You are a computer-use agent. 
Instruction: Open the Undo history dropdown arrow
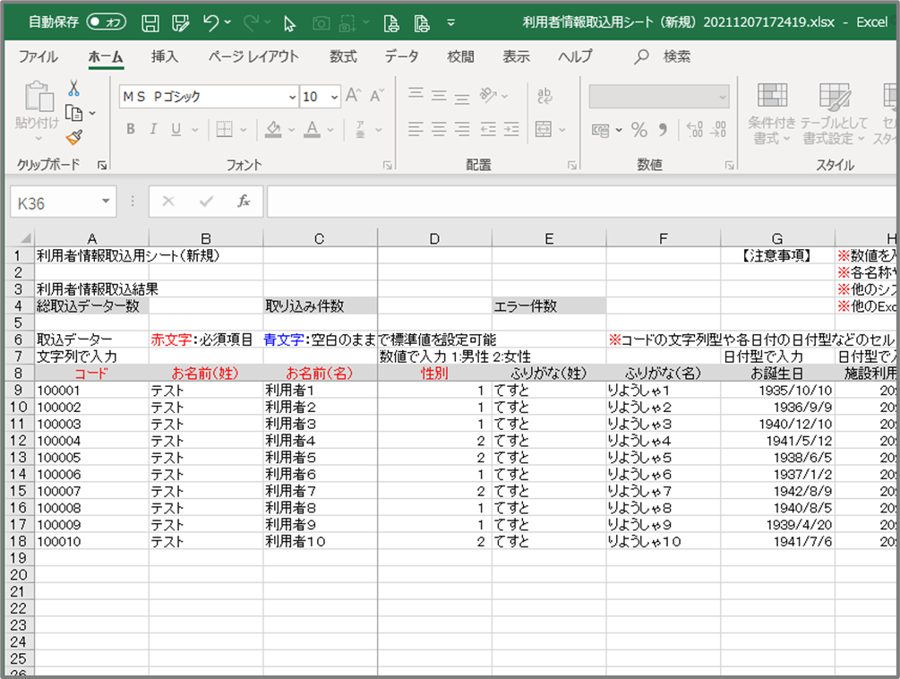click(x=227, y=23)
